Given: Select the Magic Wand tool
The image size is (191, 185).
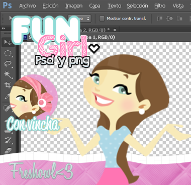Looking at the screenshot, I should 8,75.
